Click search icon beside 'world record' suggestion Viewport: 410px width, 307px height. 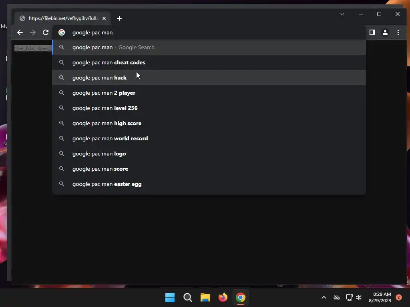pos(61,138)
